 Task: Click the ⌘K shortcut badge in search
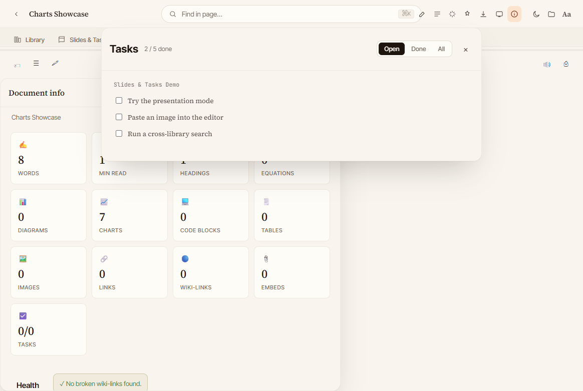coord(406,14)
